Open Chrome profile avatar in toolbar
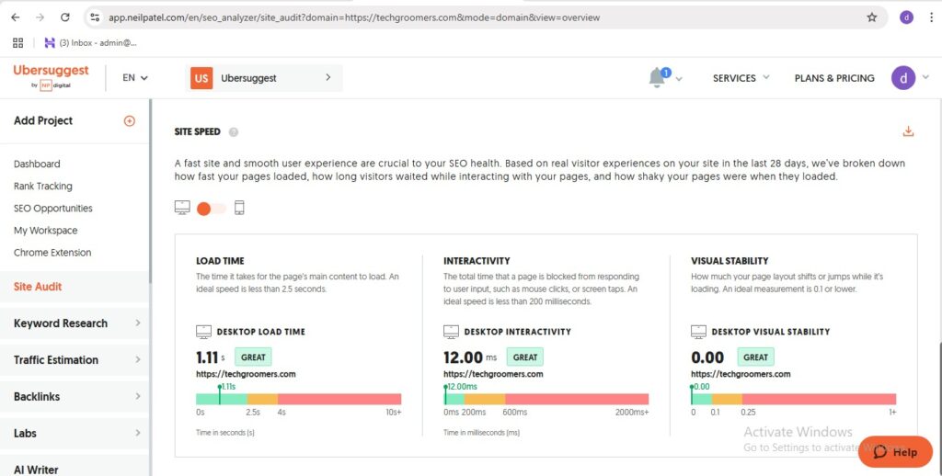 906,17
